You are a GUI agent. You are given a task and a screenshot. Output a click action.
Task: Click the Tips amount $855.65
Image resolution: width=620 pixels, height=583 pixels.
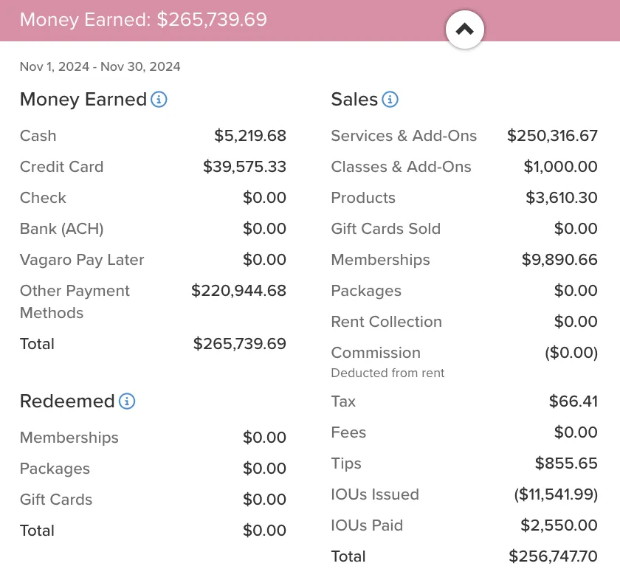[x=566, y=463]
